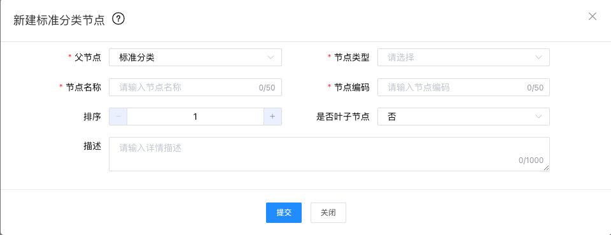Click the resize handle of 描述 textarea
611x235 pixels.
tap(546, 167)
